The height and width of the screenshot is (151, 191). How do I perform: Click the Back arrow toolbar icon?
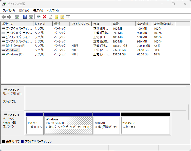point(4,17)
